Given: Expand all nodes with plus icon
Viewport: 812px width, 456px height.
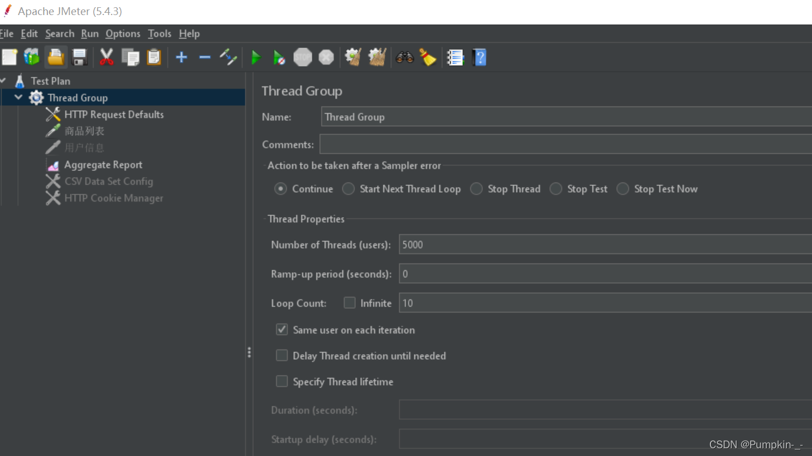Looking at the screenshot, I should point(181,57).
